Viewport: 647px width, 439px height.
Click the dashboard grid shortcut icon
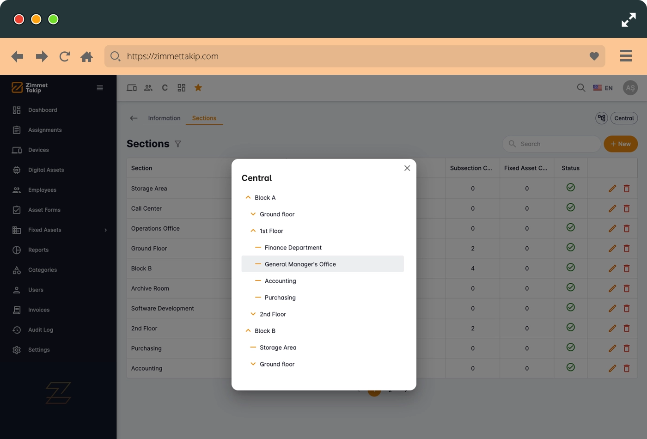[182, 88]
